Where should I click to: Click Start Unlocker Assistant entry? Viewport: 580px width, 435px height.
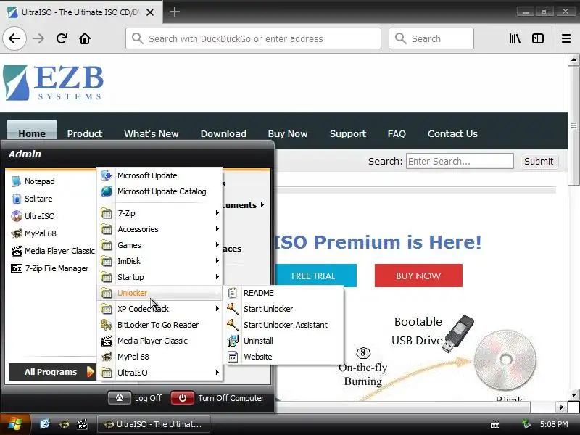pos(284,325)
